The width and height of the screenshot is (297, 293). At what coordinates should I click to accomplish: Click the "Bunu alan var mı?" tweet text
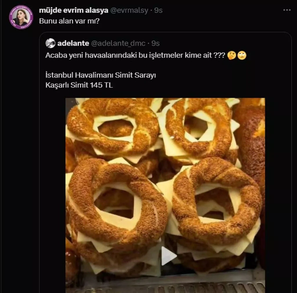pos(69,21)
